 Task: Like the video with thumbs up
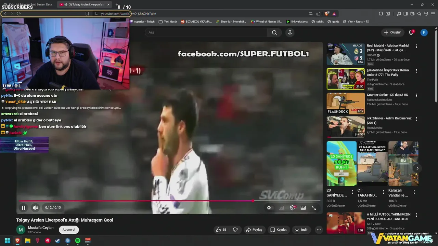point(221,230)
